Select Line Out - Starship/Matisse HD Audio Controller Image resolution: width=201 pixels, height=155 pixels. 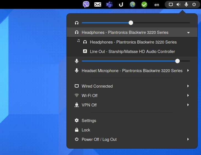pyautogui.click(x=132, y=52)
